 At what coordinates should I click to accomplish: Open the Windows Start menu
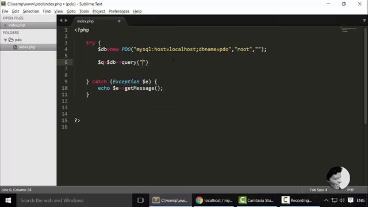[8, 201]
